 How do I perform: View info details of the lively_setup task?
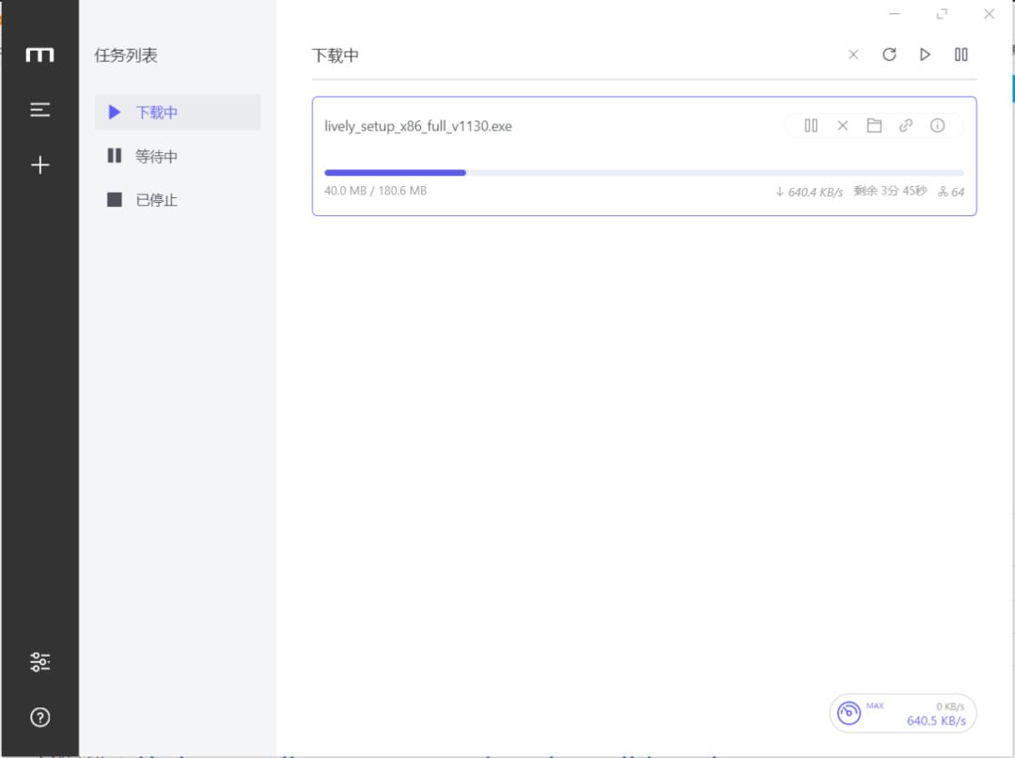[x=937, y=125]
